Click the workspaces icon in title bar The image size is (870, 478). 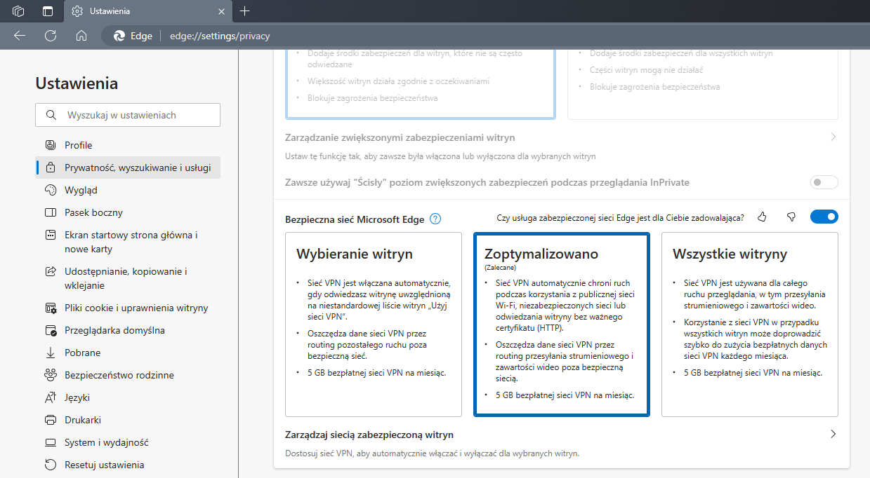click(19, 11)
